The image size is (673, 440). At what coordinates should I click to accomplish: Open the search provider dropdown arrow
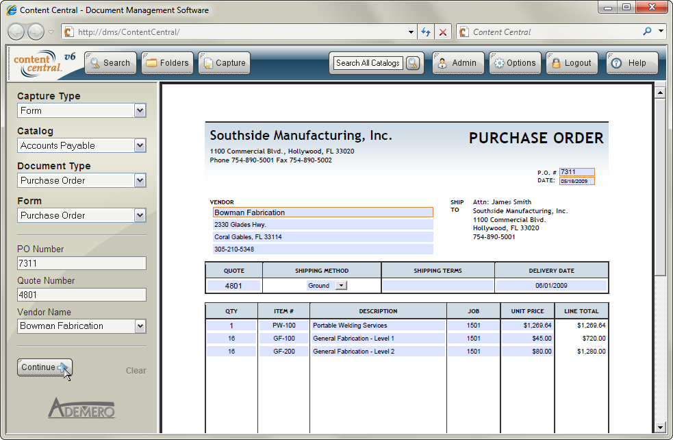click(x=661, y=32)
